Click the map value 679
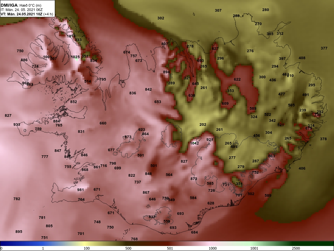 (x=309, y=128)
